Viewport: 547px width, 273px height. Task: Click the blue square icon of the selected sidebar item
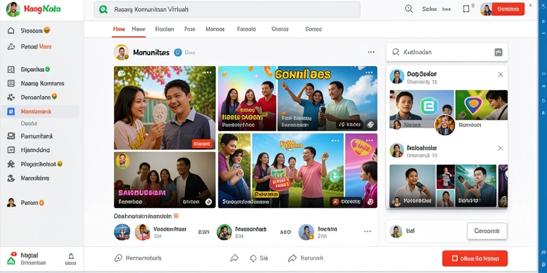11,111
